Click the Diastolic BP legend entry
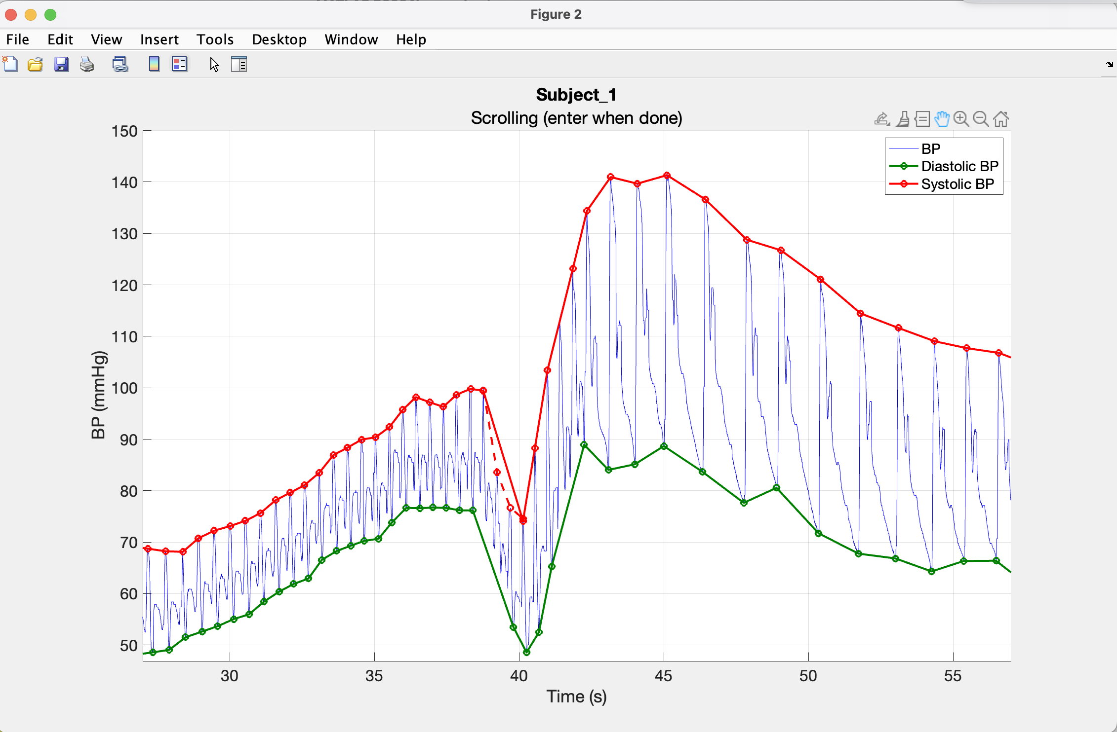Image resolution: width=1117 pixels, height=732 pixels. (959, 166)
